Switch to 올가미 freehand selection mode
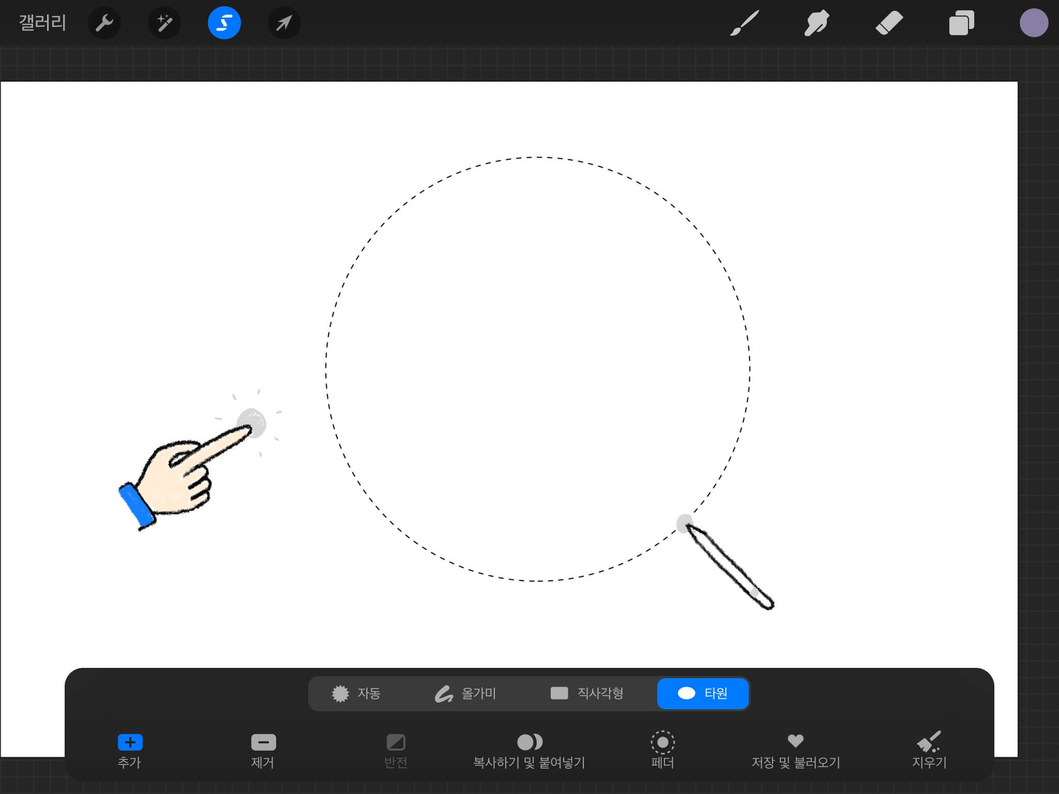1059x794 pixels. coord(465,693)
